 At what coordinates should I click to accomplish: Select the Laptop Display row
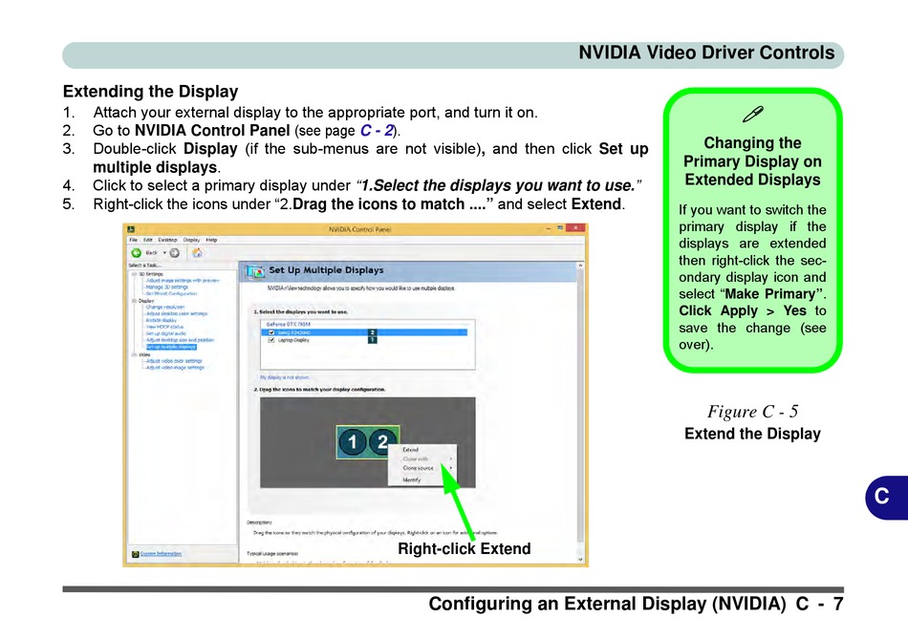click(365, 340)
